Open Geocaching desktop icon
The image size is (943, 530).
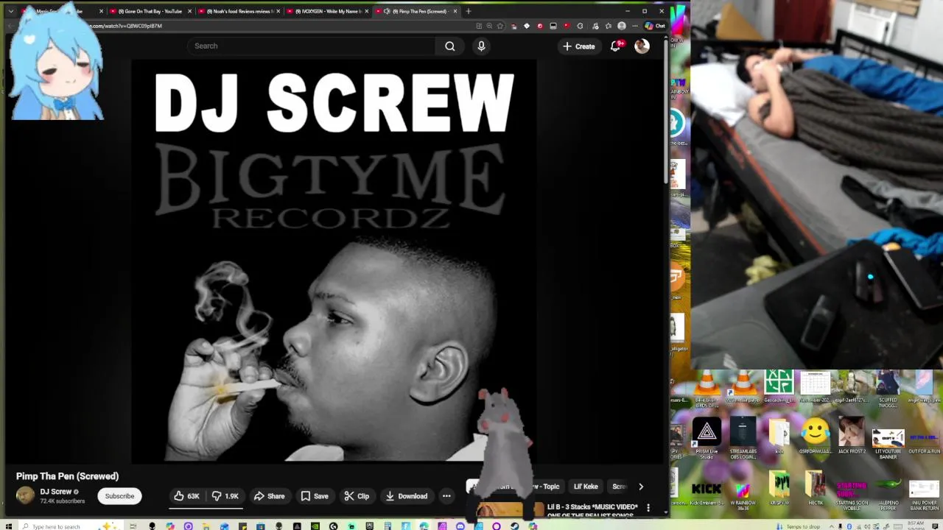[779, 387]
